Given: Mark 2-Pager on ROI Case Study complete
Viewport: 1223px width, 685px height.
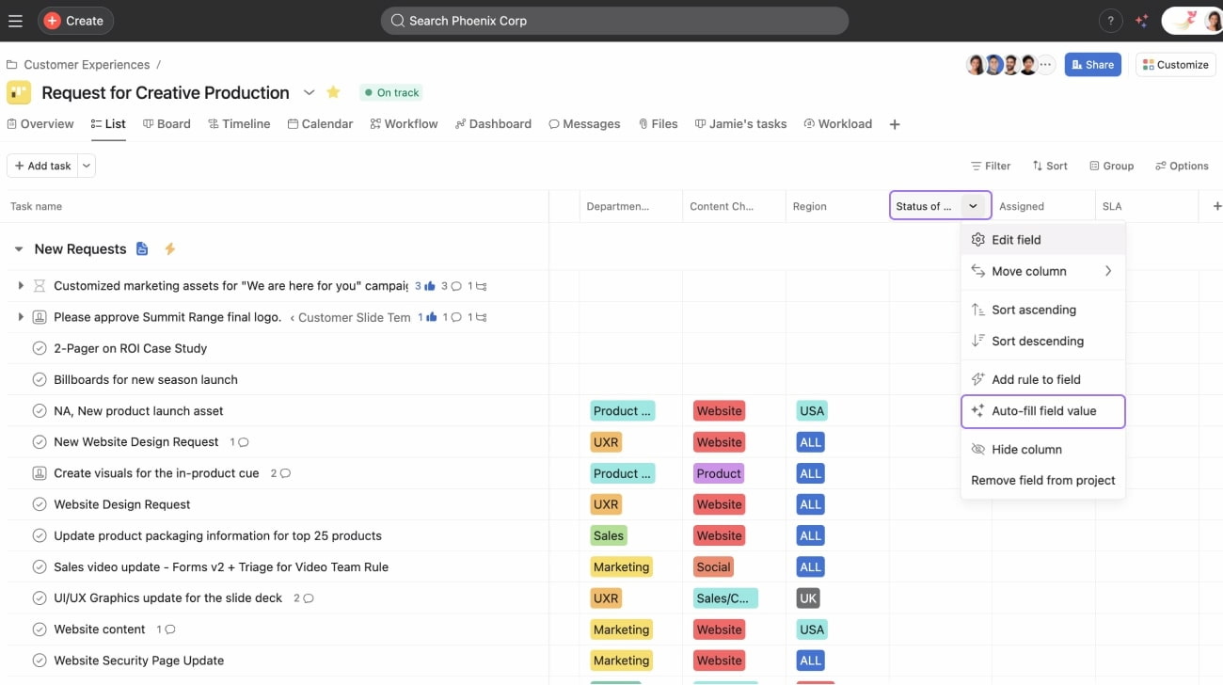Looking at the screenshot, I should [x=39, y=348].
